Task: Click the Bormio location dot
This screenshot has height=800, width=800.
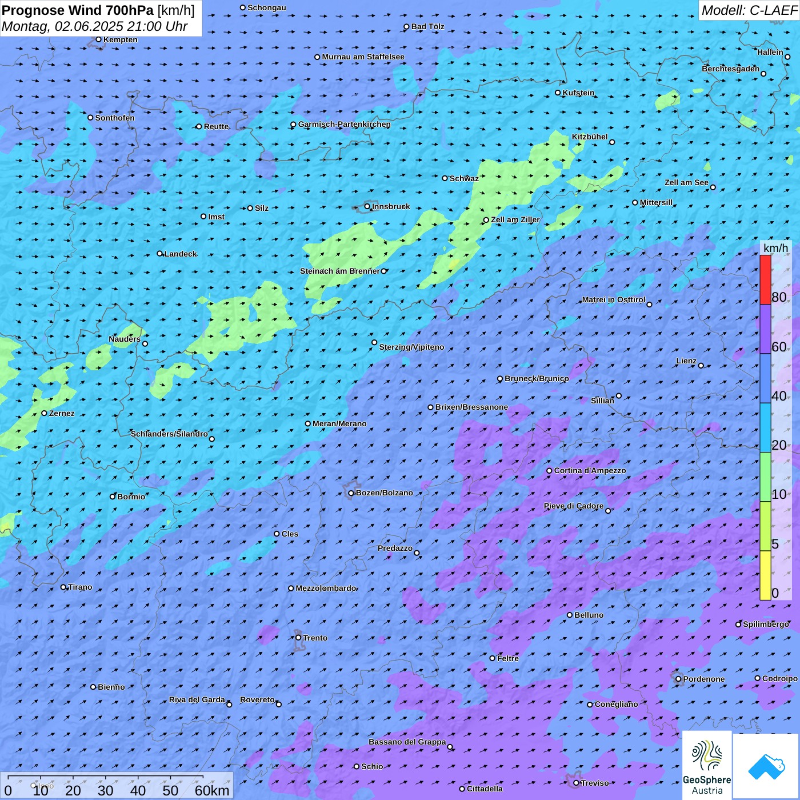Action: (x=113, y=497)
